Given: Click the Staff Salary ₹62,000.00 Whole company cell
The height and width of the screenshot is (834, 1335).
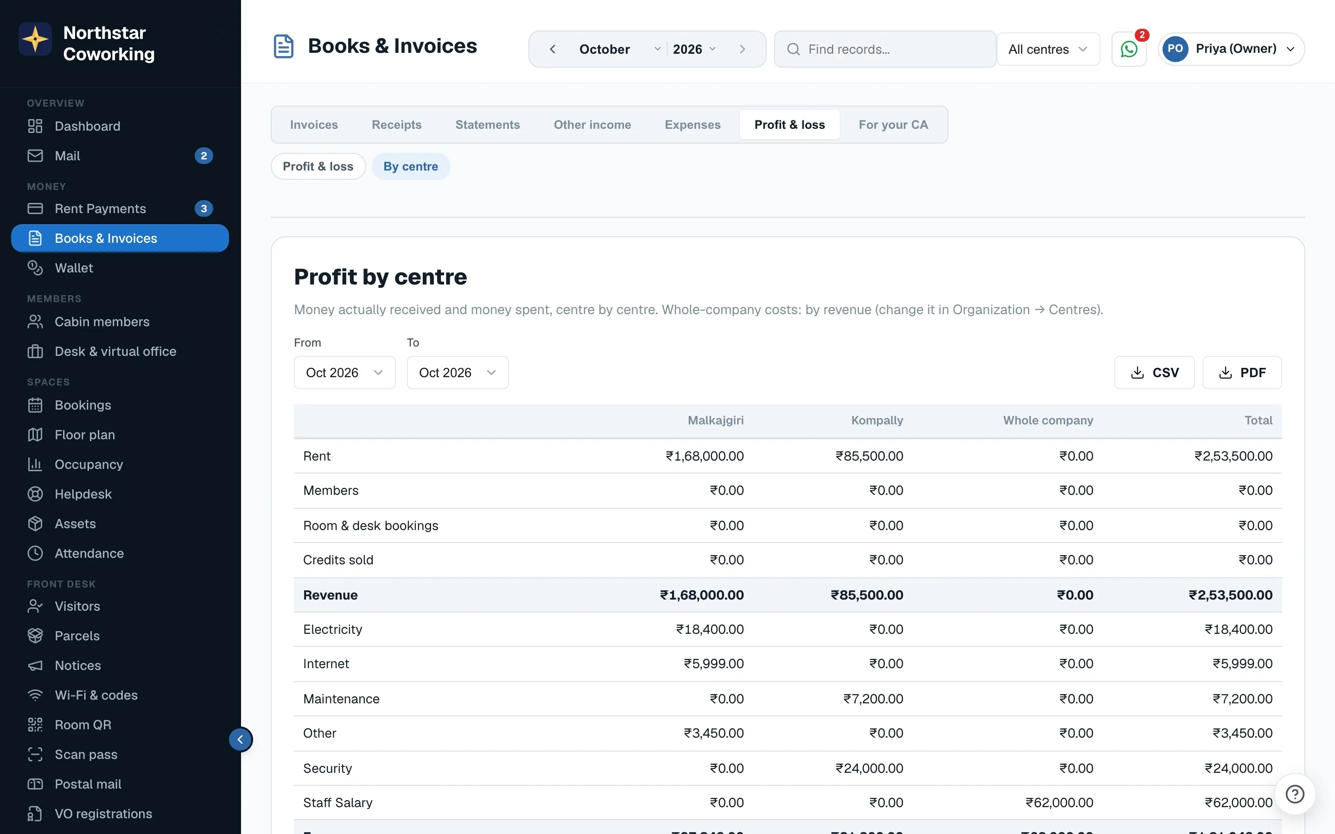Looking at the screenshot, I should pyautogui.click(x=1059, y=802).
